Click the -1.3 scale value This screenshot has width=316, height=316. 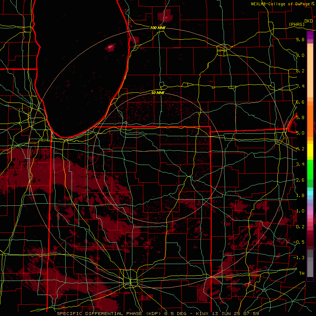pyautogui.click(x=299, y=258)
